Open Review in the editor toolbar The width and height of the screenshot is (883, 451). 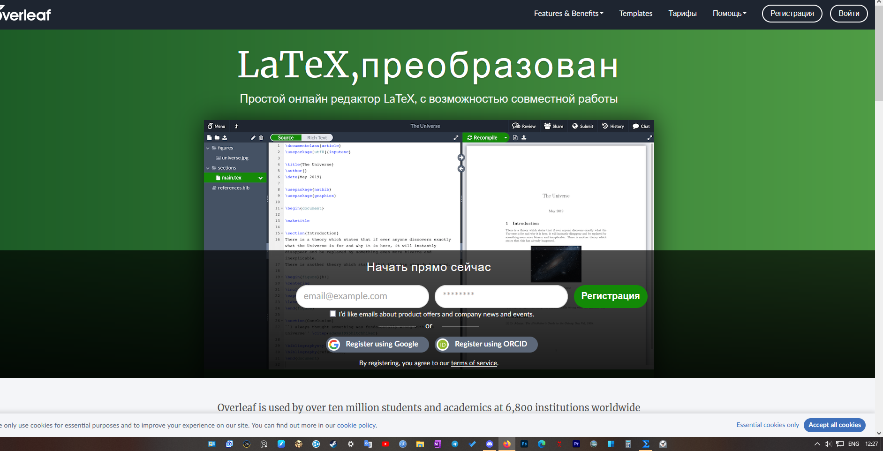(x=524, y=126)
